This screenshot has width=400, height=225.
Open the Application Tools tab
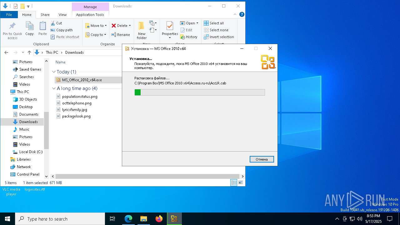pos(90,15)
